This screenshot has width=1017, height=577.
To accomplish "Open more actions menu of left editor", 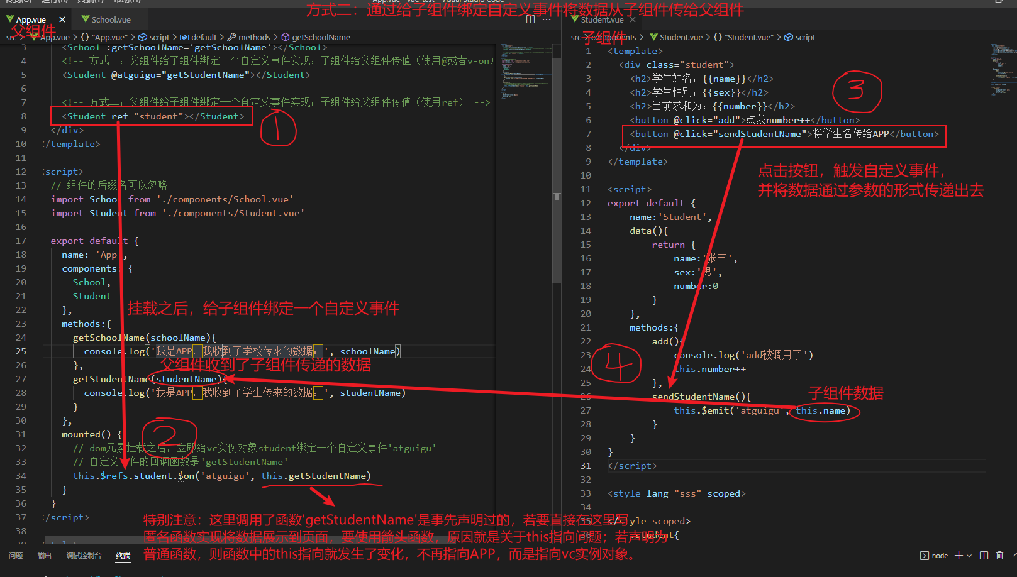I will (x=547, y=19).
